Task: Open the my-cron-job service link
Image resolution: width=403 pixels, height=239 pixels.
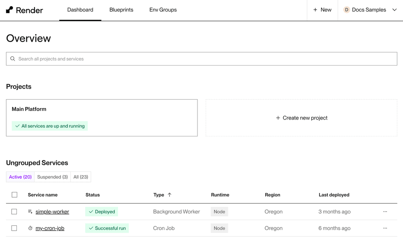Action: [50, 228]
